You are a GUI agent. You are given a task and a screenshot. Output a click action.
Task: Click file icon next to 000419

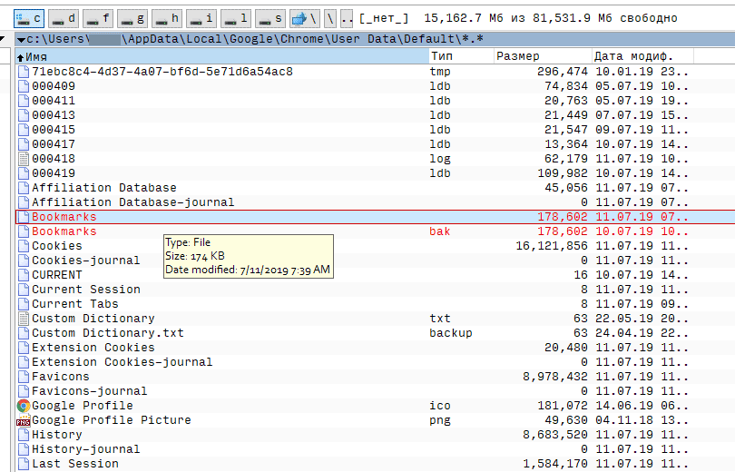(24, 173)
